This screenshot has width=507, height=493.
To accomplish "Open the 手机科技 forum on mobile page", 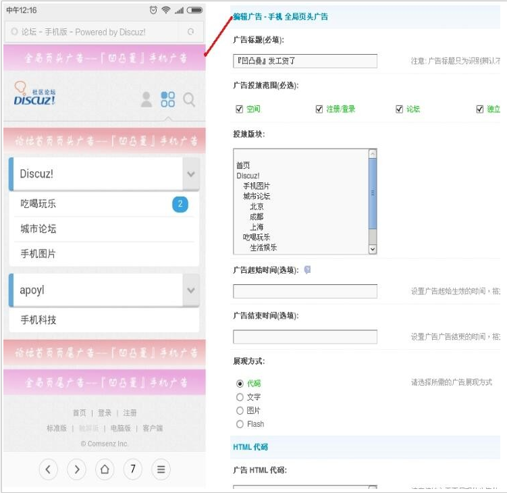I will 104,320.
